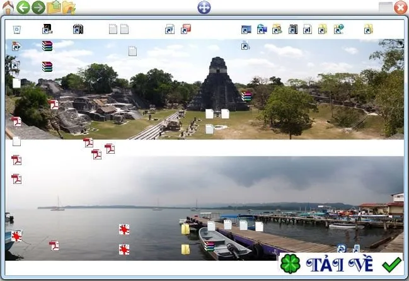Viewport: 409px width, 281px height.
Task: Select the black console shortcut icon
Action: pos(47,29)
